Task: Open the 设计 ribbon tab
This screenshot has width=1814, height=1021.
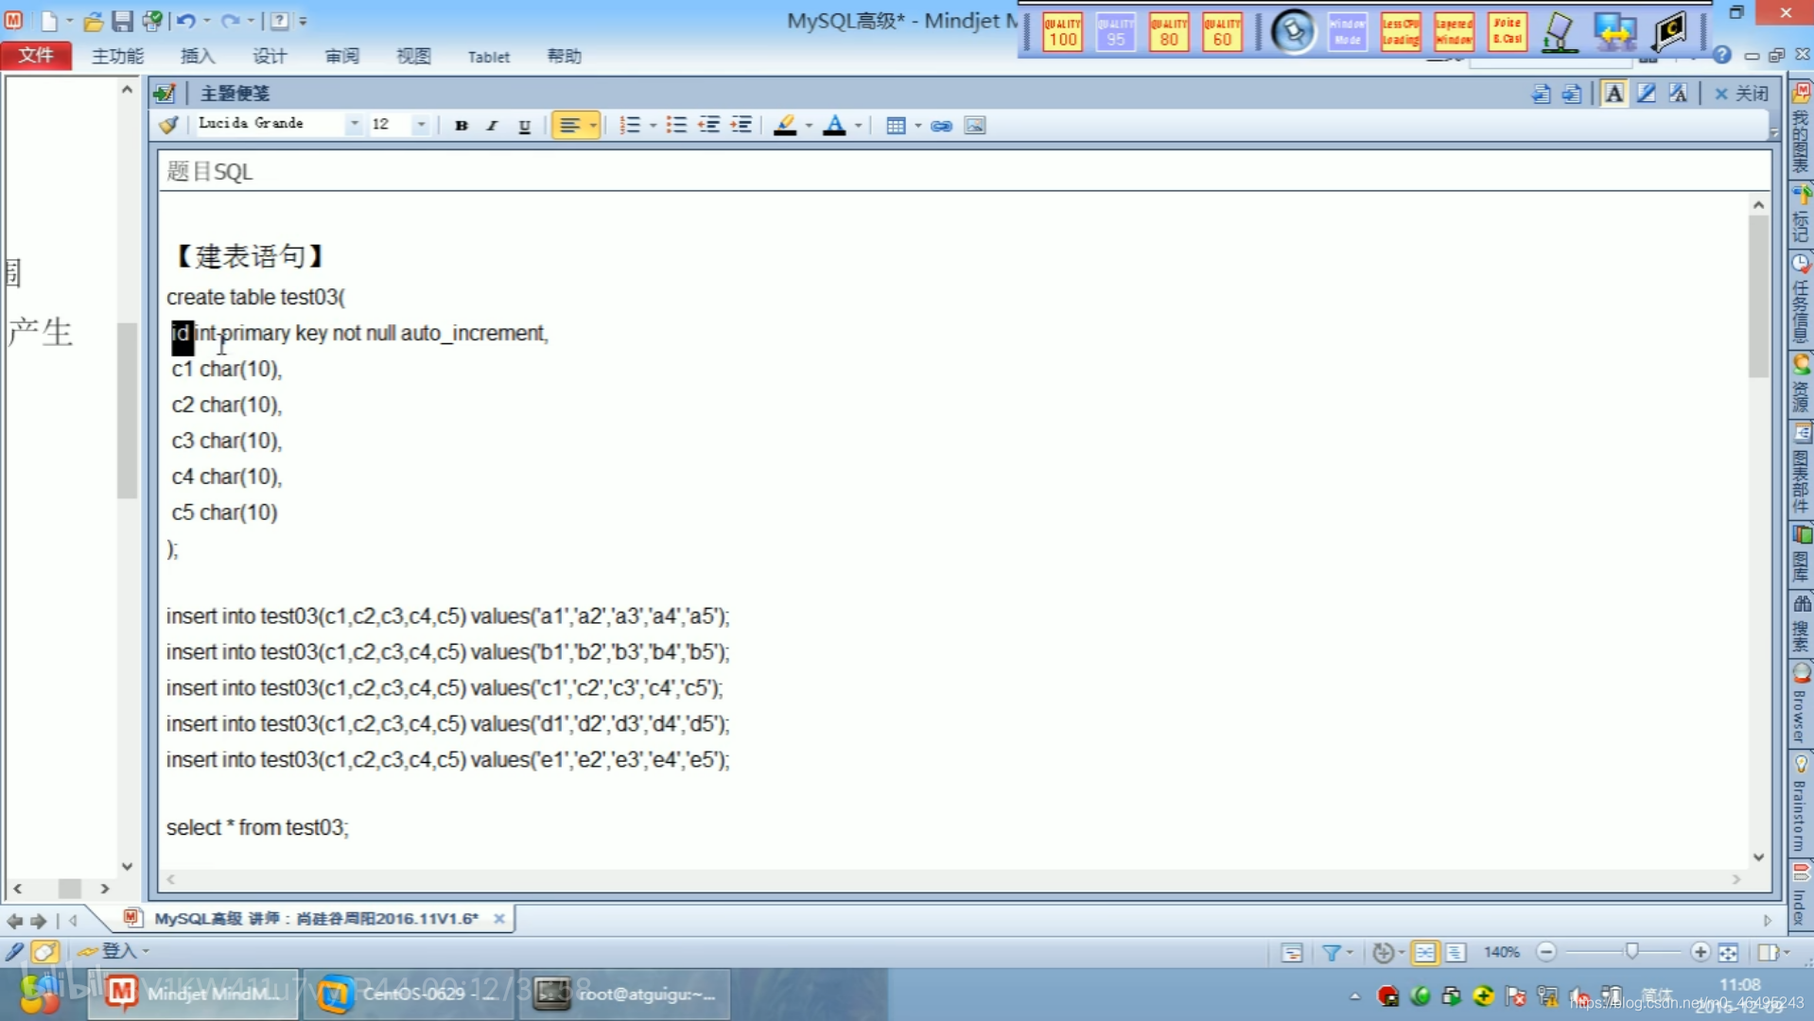Action: pos(269,56)
